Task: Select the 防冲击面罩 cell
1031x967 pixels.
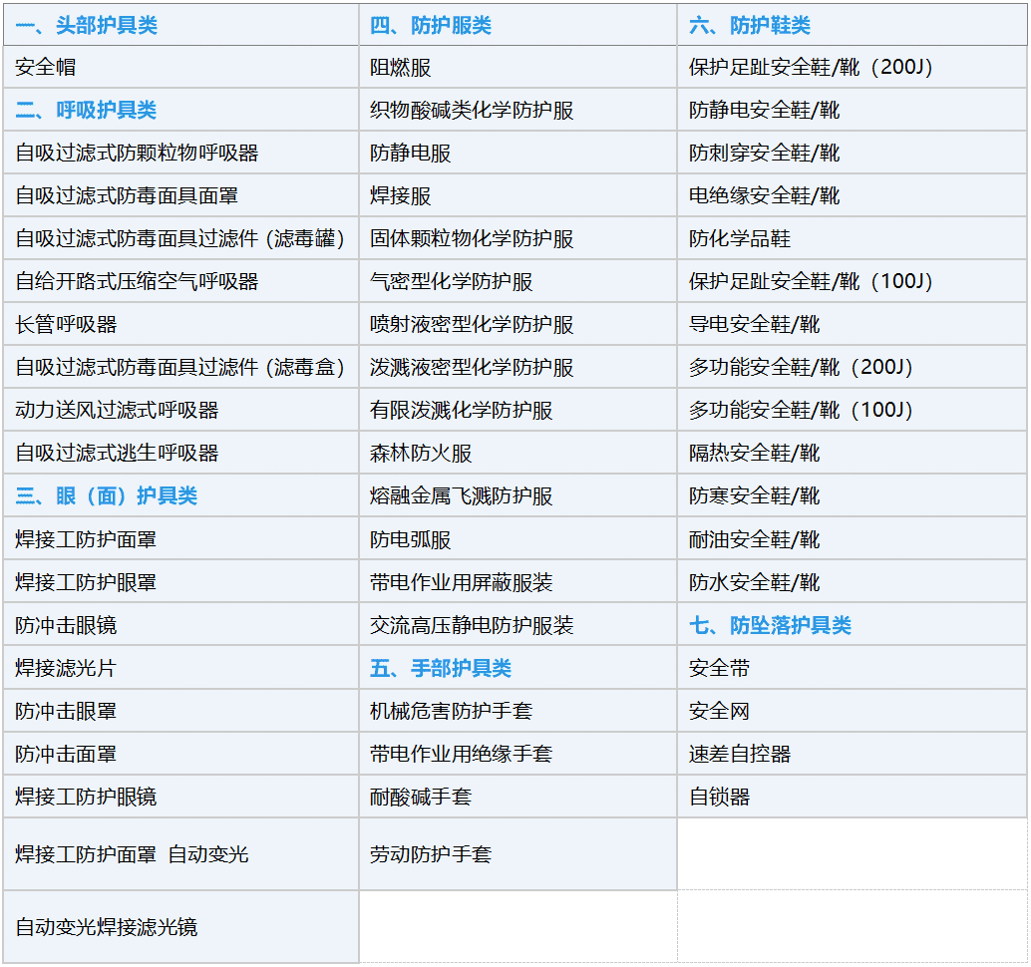Action: (x=180, y=754)
